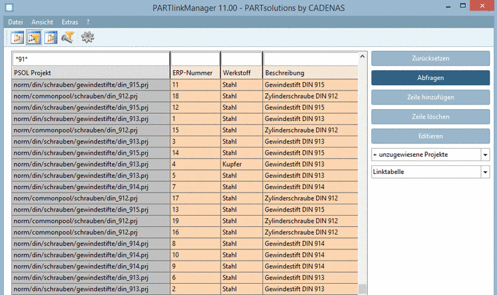This screenshot has height=295, width=497.
Task: Select the din_915.prj path in the ERP 11 row
Action: (x=91, y=85)
